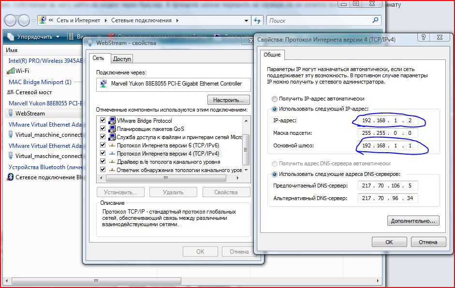
Task: Uncheck the Ответчик обнаружения топологии checkbox
Action: [x=103, y=169]
